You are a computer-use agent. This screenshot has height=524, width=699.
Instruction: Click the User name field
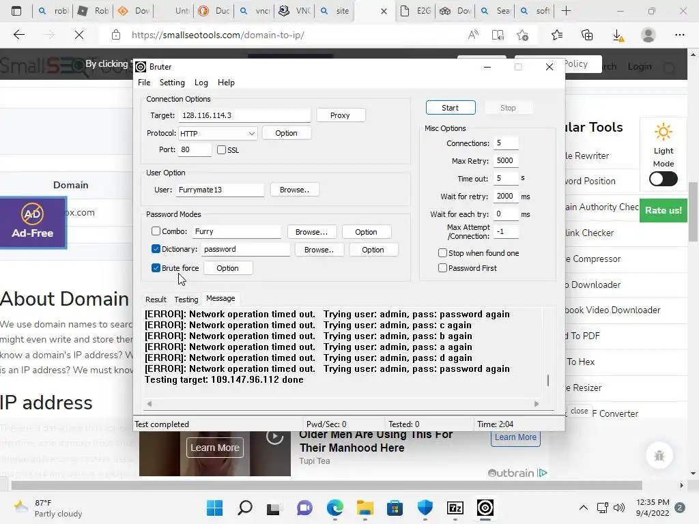tap(220, 190)
